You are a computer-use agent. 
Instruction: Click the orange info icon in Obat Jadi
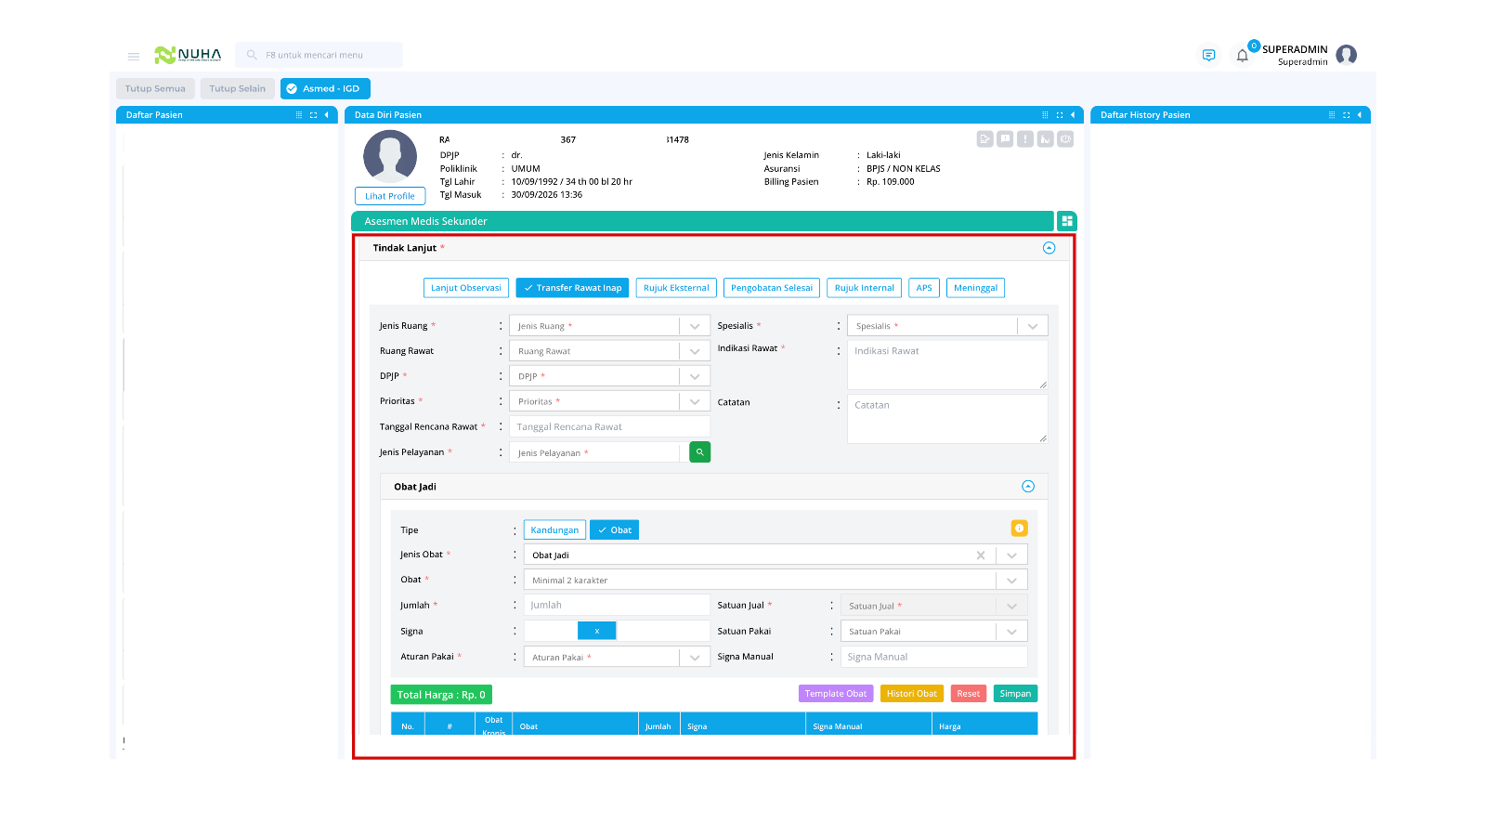coord(1019,529)
